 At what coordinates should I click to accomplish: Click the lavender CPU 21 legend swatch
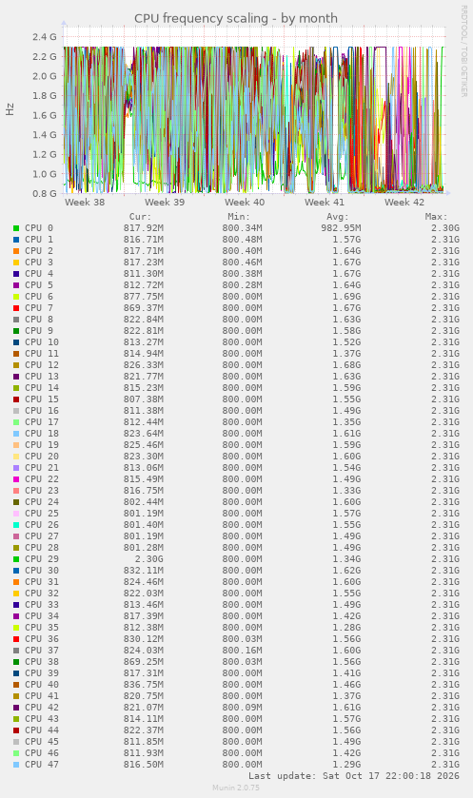(x=16, y=468)
